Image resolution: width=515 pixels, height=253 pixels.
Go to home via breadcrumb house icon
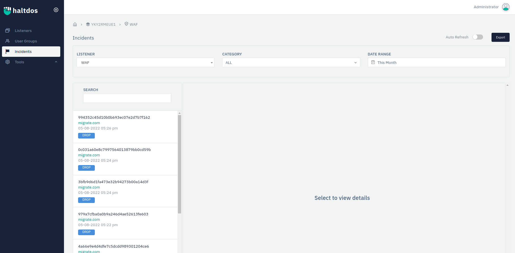(x=75, y=24)
